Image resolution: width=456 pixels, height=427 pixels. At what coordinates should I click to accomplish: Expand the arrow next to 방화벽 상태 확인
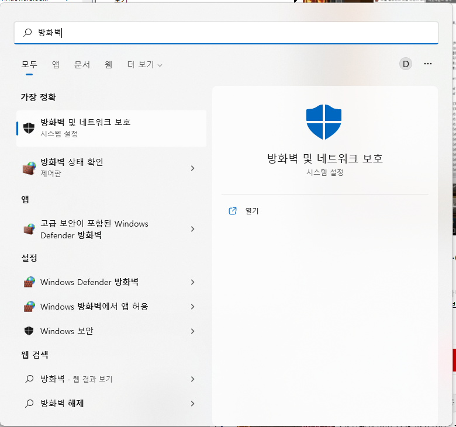pos(192,168)
